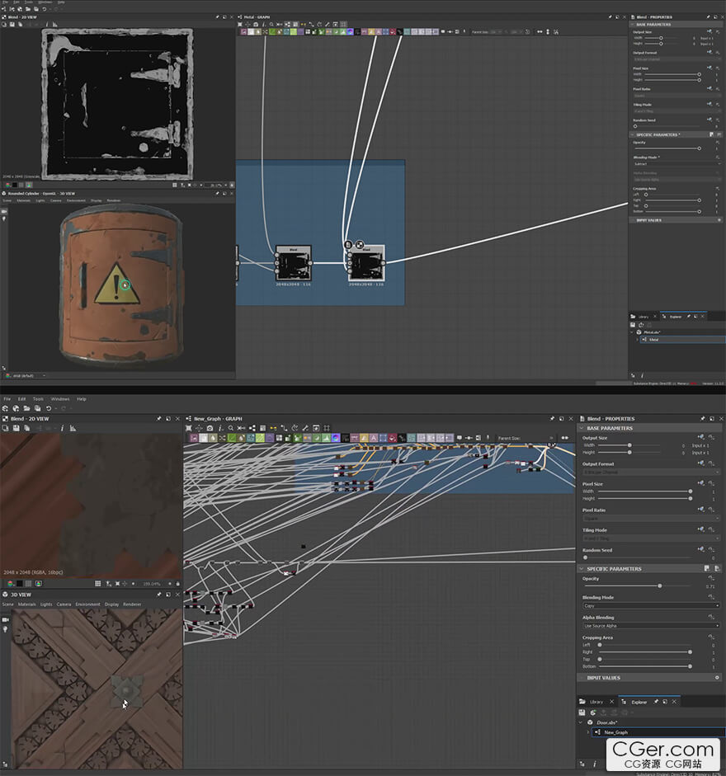Open the Help menu in the lower window
This screenshot has width=726, height=776.
pos(81,399)
